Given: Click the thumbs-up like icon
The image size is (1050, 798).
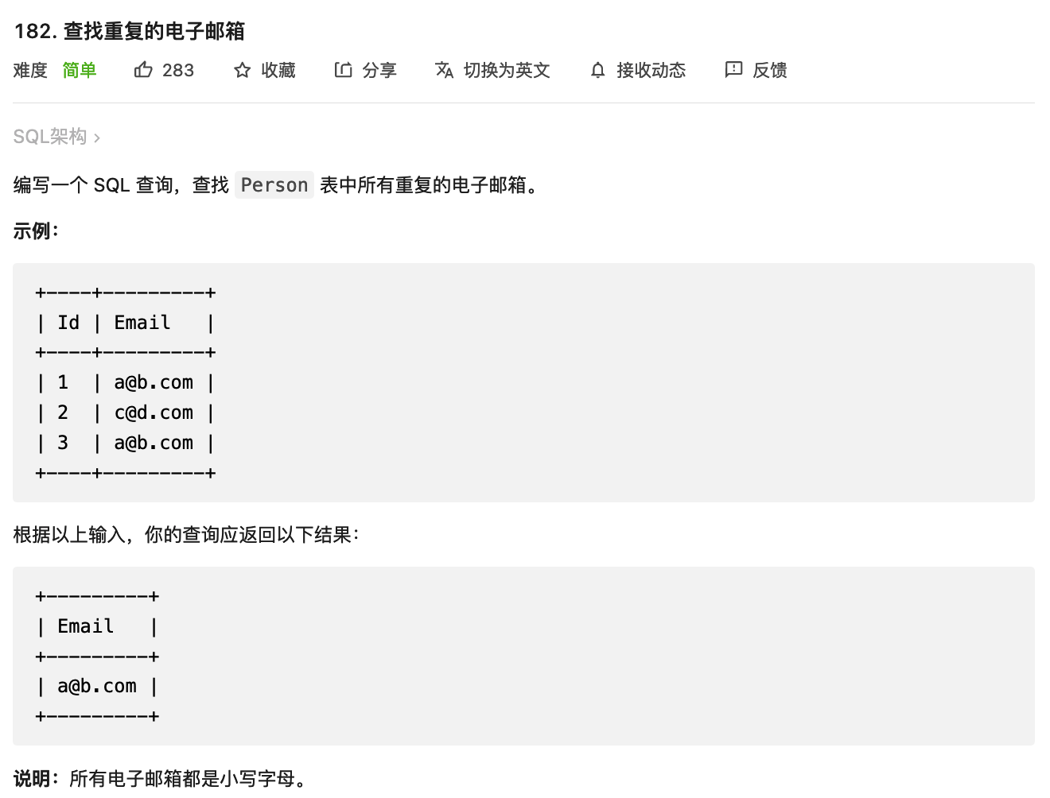Looking at the screenshot, I should coord(143,70).
